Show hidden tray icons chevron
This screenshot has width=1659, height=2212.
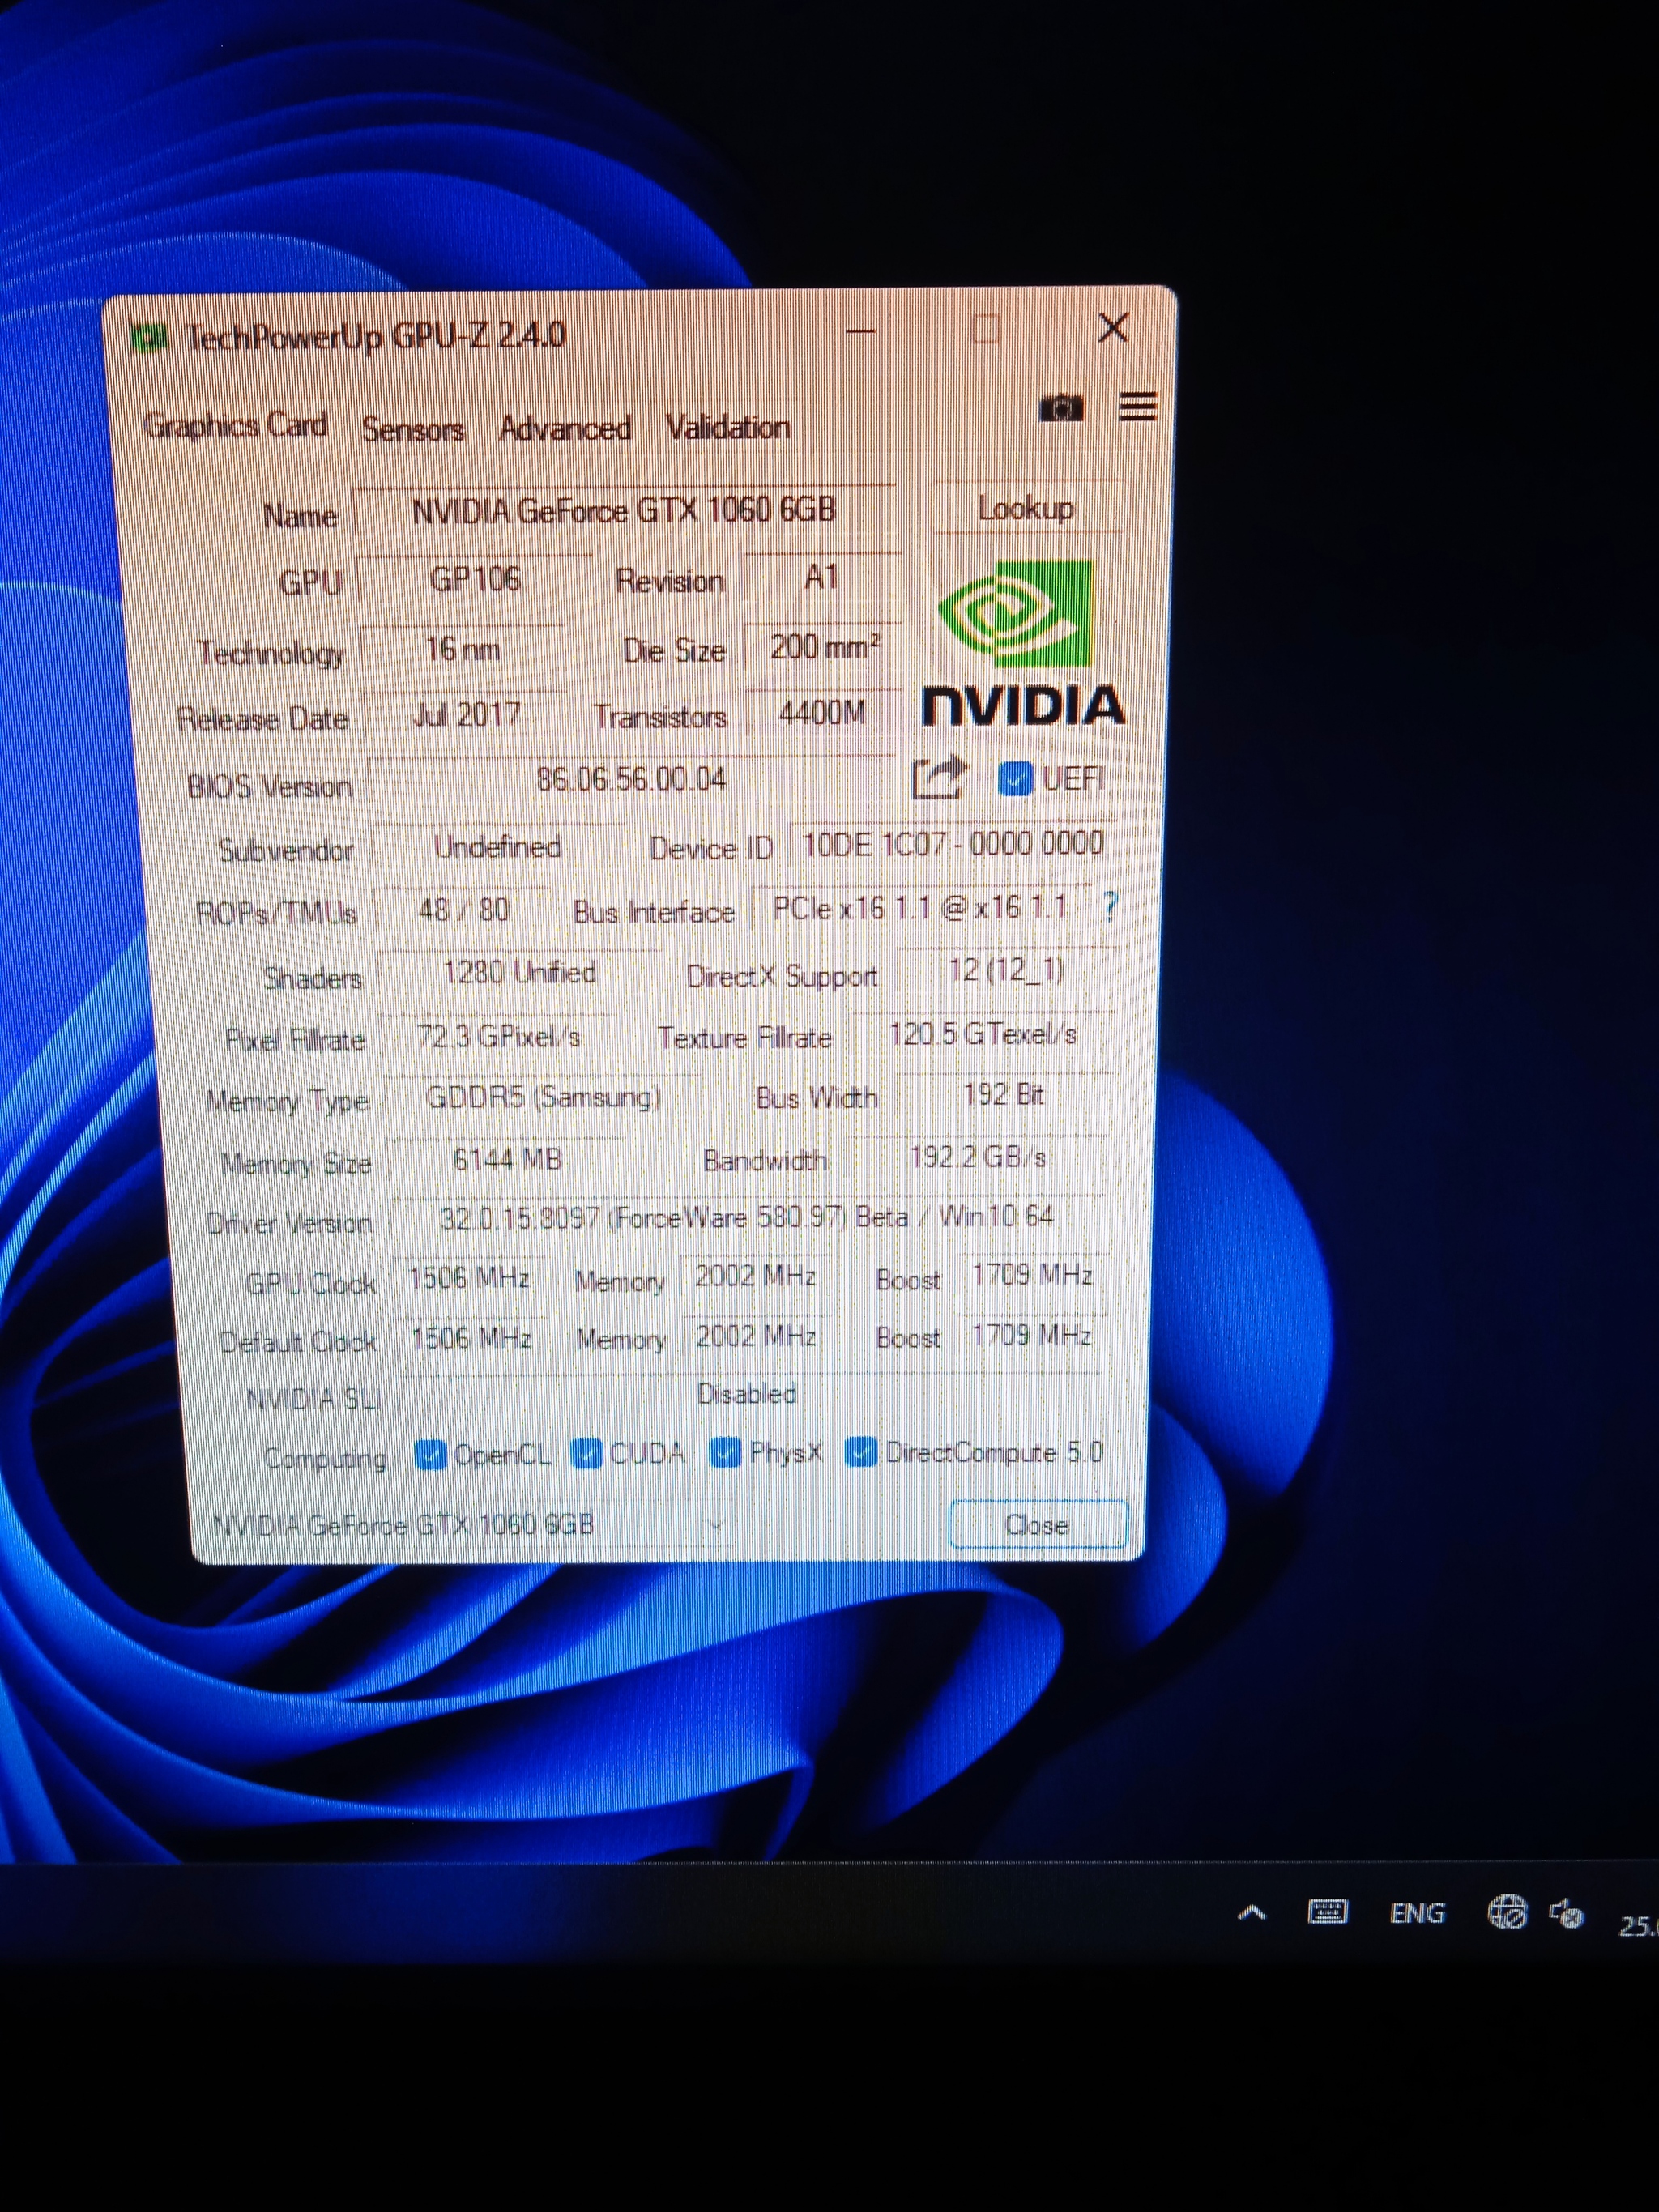click(x=1252, y=1914)
